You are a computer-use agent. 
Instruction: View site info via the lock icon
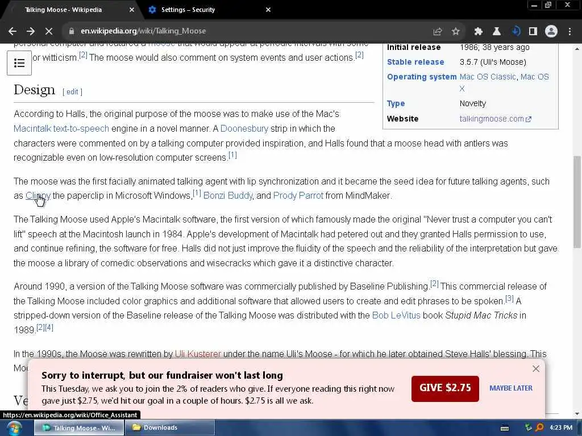[71, 31]
